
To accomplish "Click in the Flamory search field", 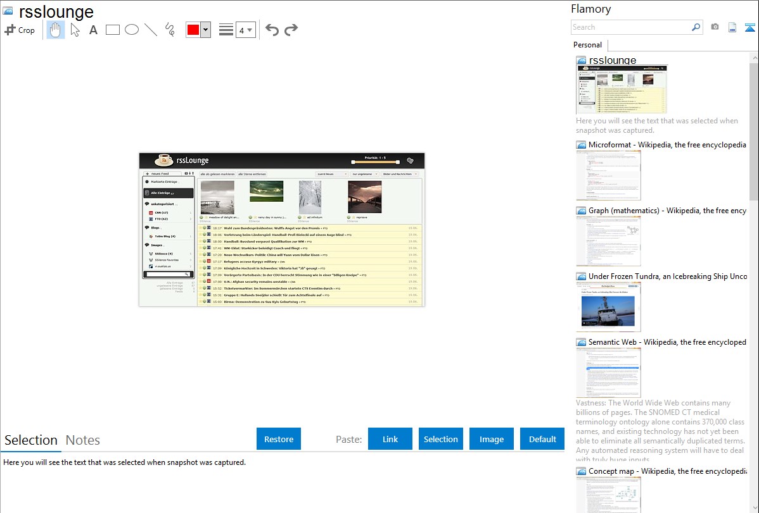I will pos(631,27).
